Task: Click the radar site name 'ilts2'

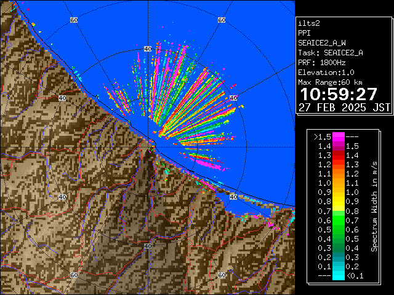Action: point(309,23)
